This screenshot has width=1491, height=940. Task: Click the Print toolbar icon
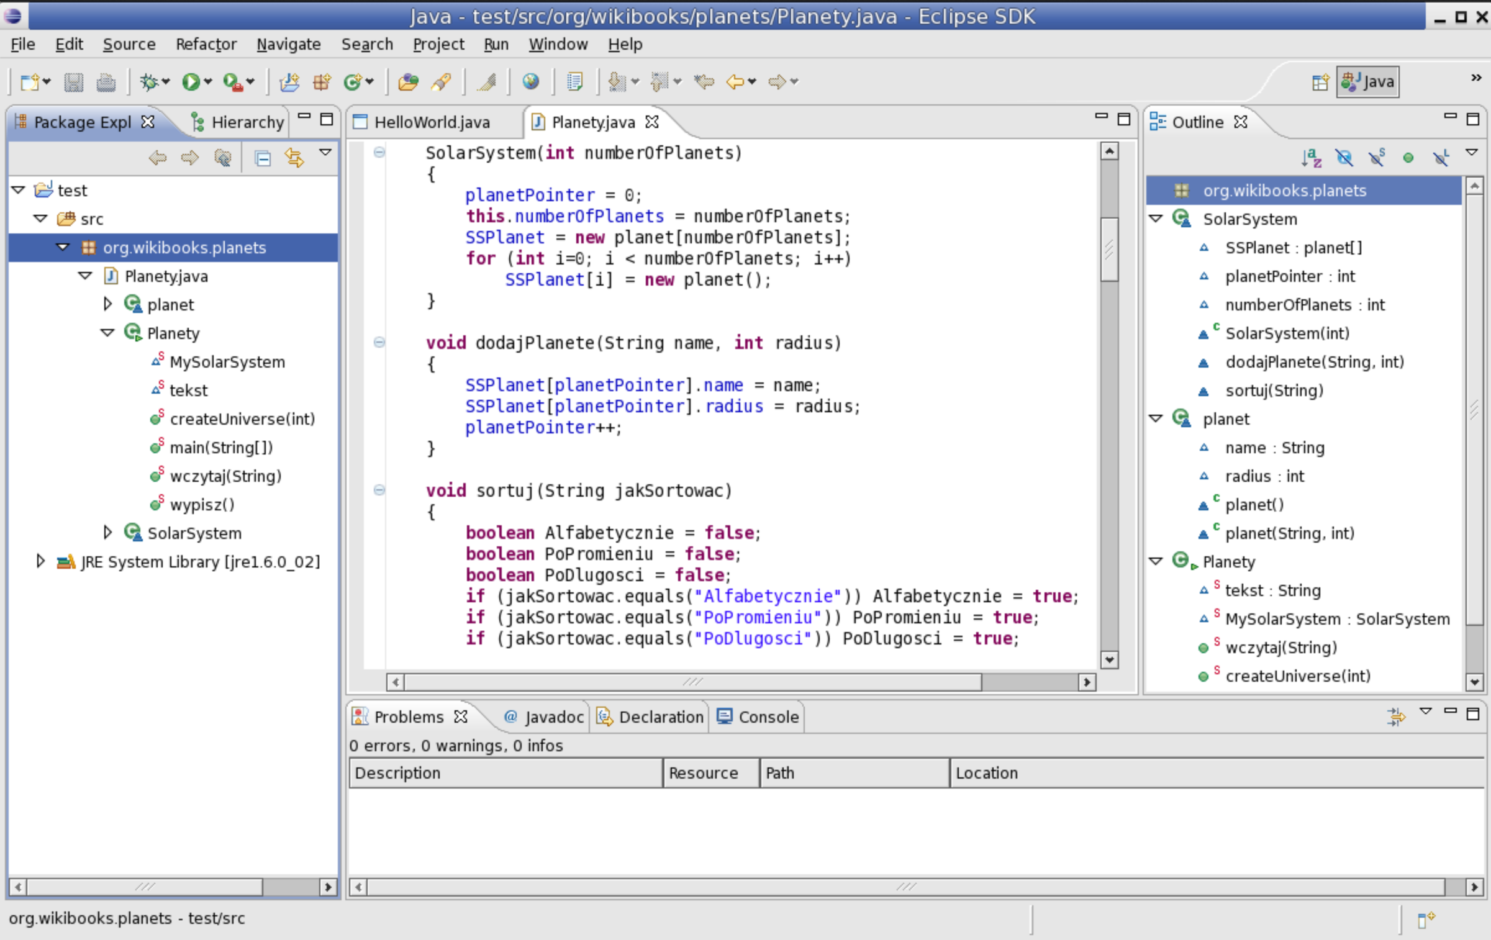point(106,82)
